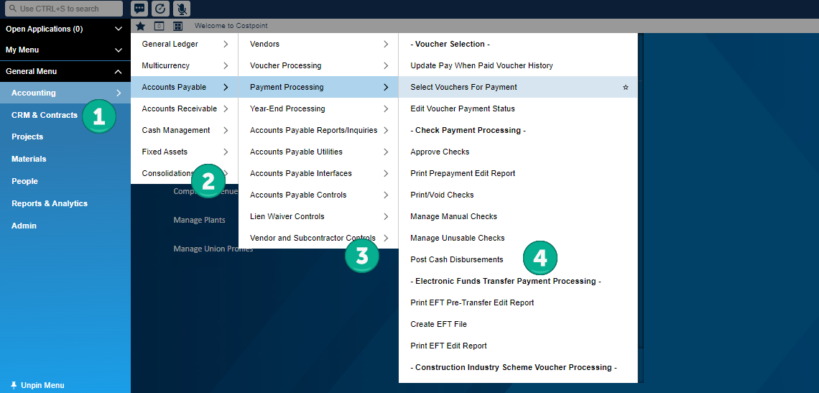Select Accounts Receivable from the Accounting submenu
The width and height of the screenshot is (819, 393).
pos(179,108)
